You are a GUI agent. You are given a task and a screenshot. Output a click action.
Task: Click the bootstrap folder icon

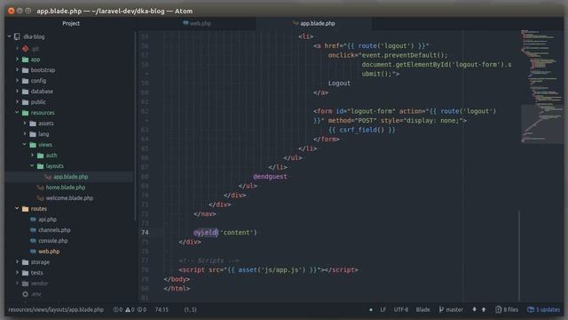tap(25, 70)
